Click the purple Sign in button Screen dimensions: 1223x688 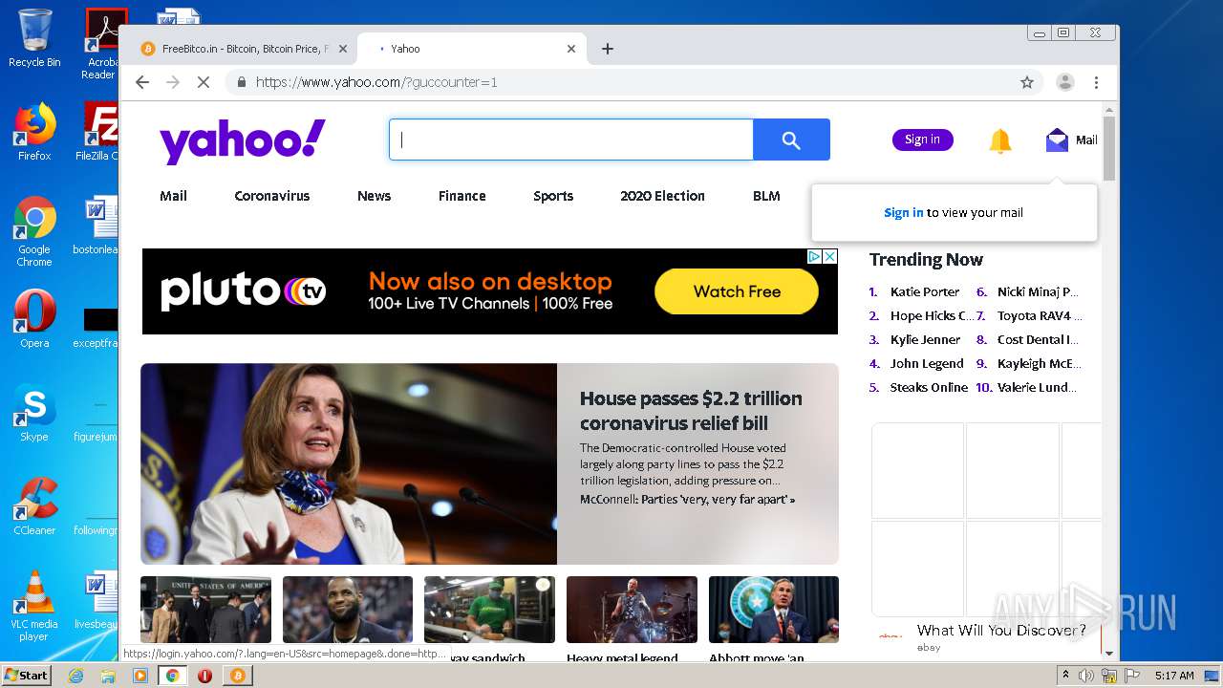(922, 140)
